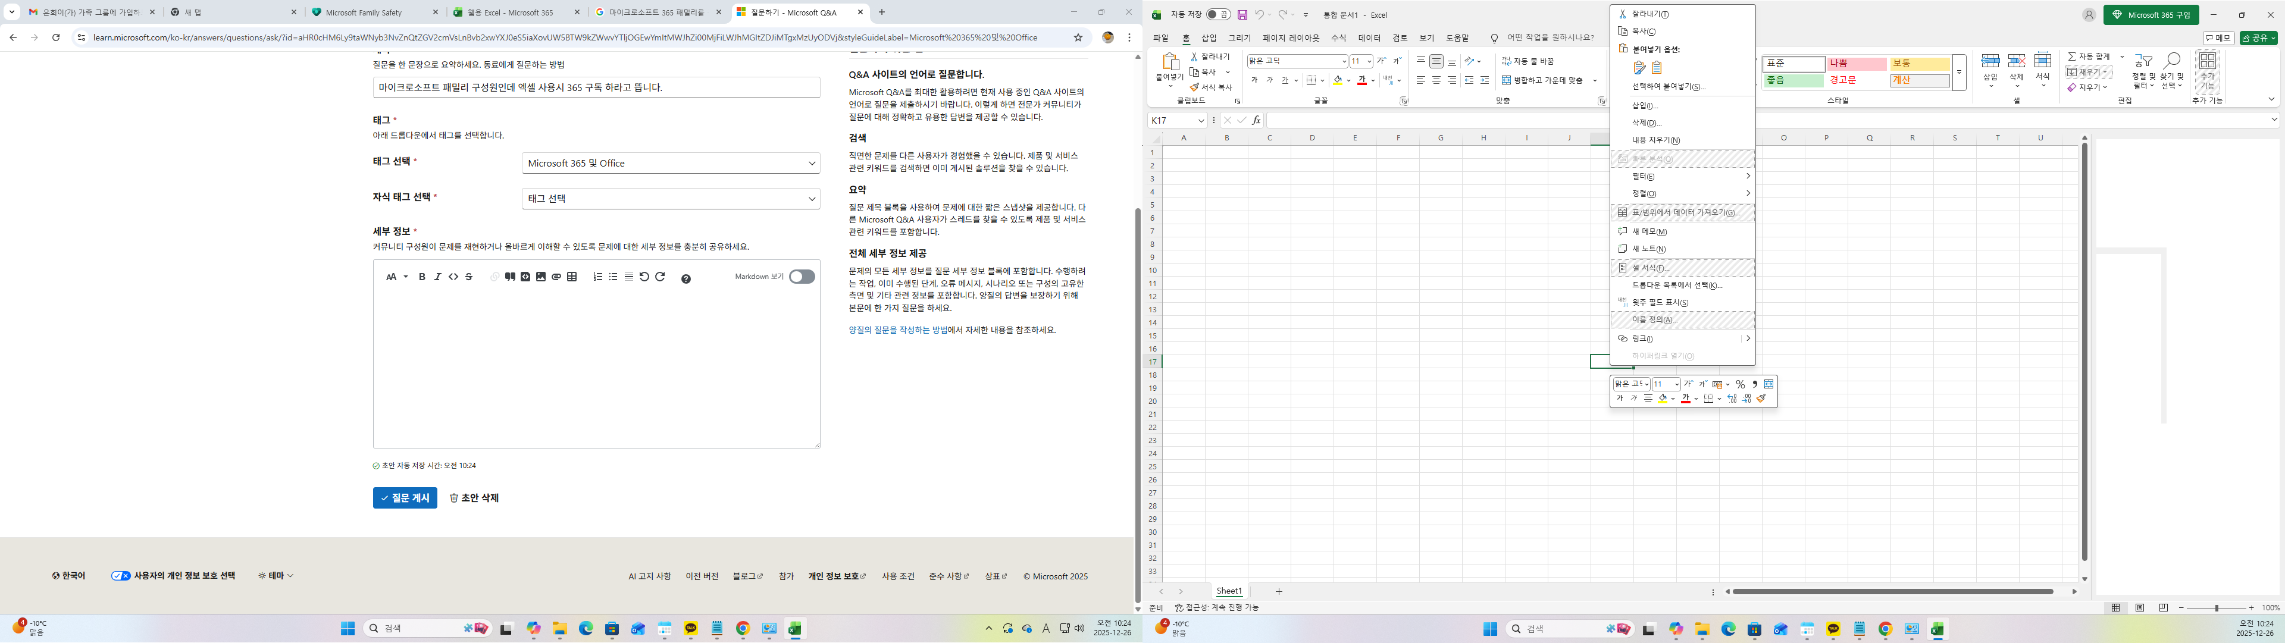
Task: Open the 자식 태그 선택 dropdown
Action: (x=671, y=199)
